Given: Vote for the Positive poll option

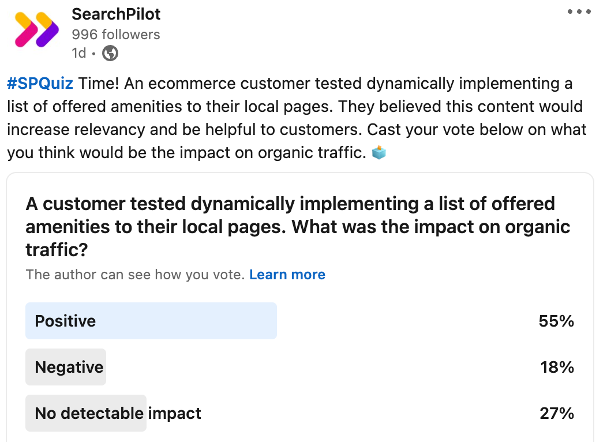Looking at the screenshot, I should click(299, 321).
